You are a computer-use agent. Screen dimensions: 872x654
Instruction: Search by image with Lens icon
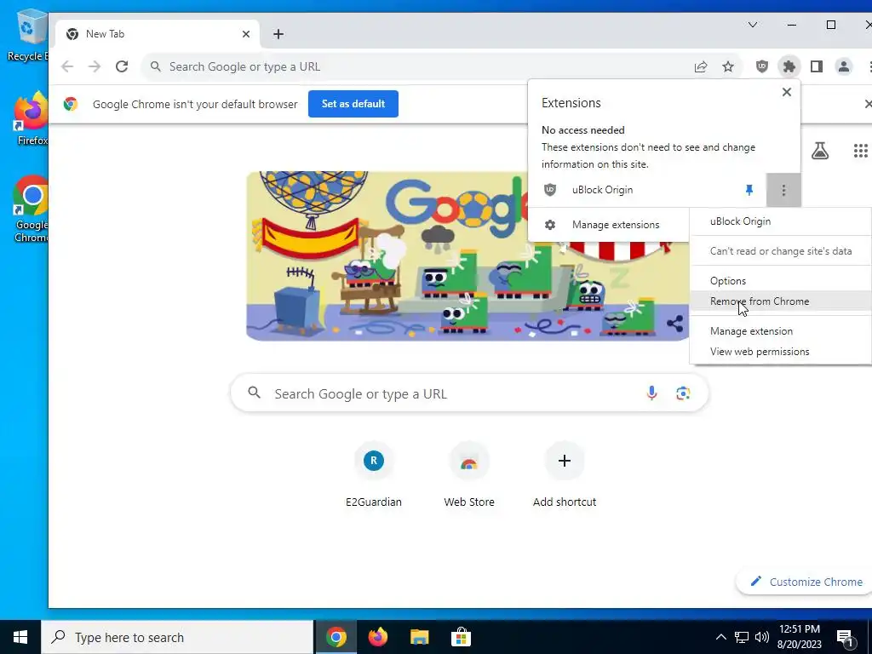[683, 393]
